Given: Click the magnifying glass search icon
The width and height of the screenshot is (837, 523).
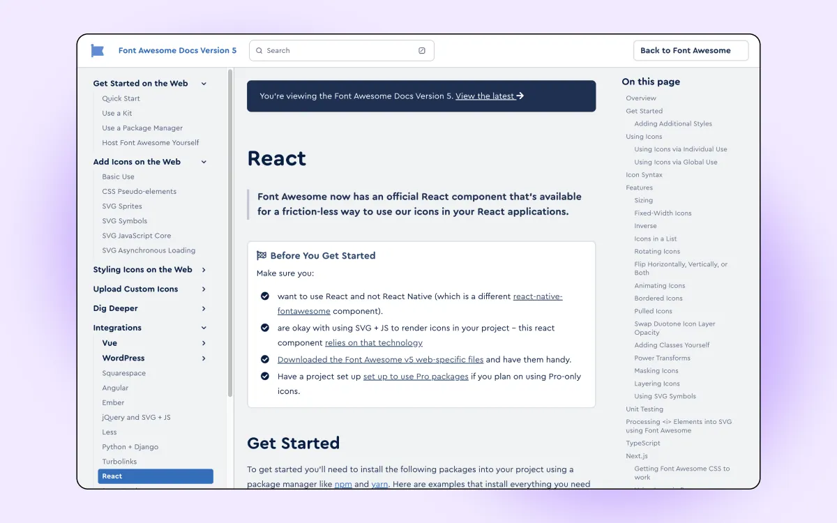Looking at the screenshot, I should (259, 50).
